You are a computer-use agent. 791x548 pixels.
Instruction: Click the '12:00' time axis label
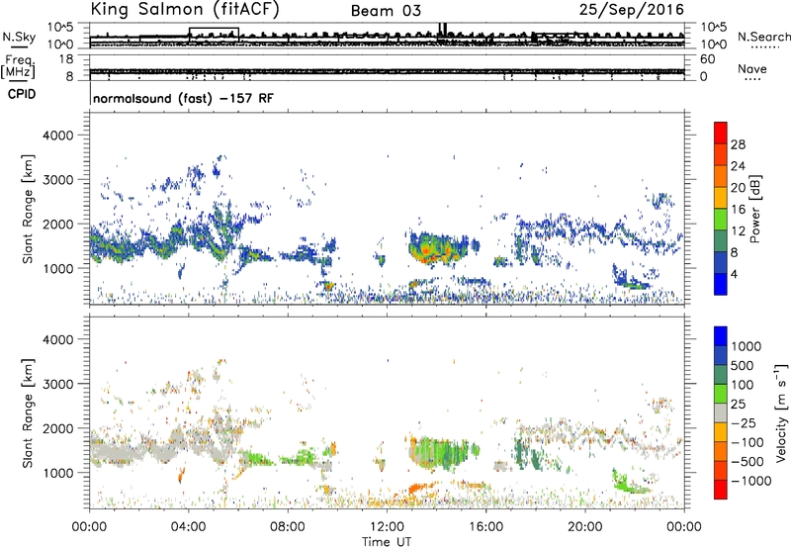(x=387, y=527)
